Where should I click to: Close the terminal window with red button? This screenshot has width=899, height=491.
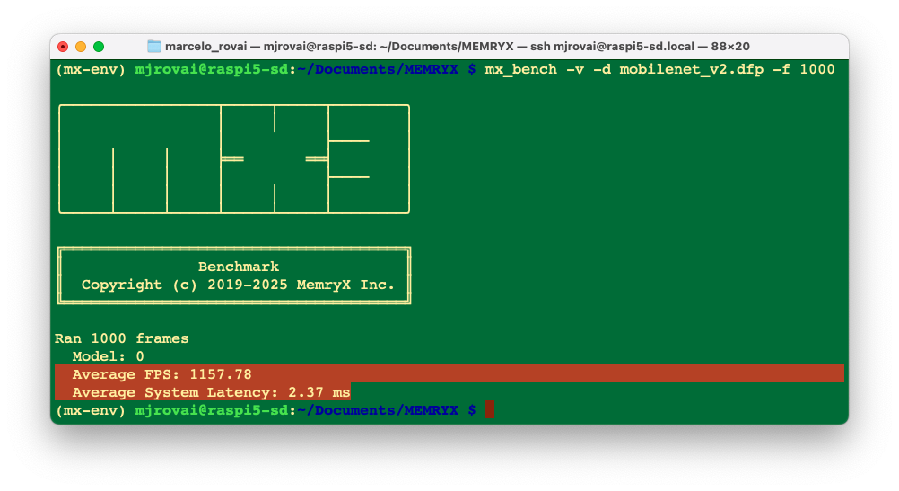(x=63, y=47)
